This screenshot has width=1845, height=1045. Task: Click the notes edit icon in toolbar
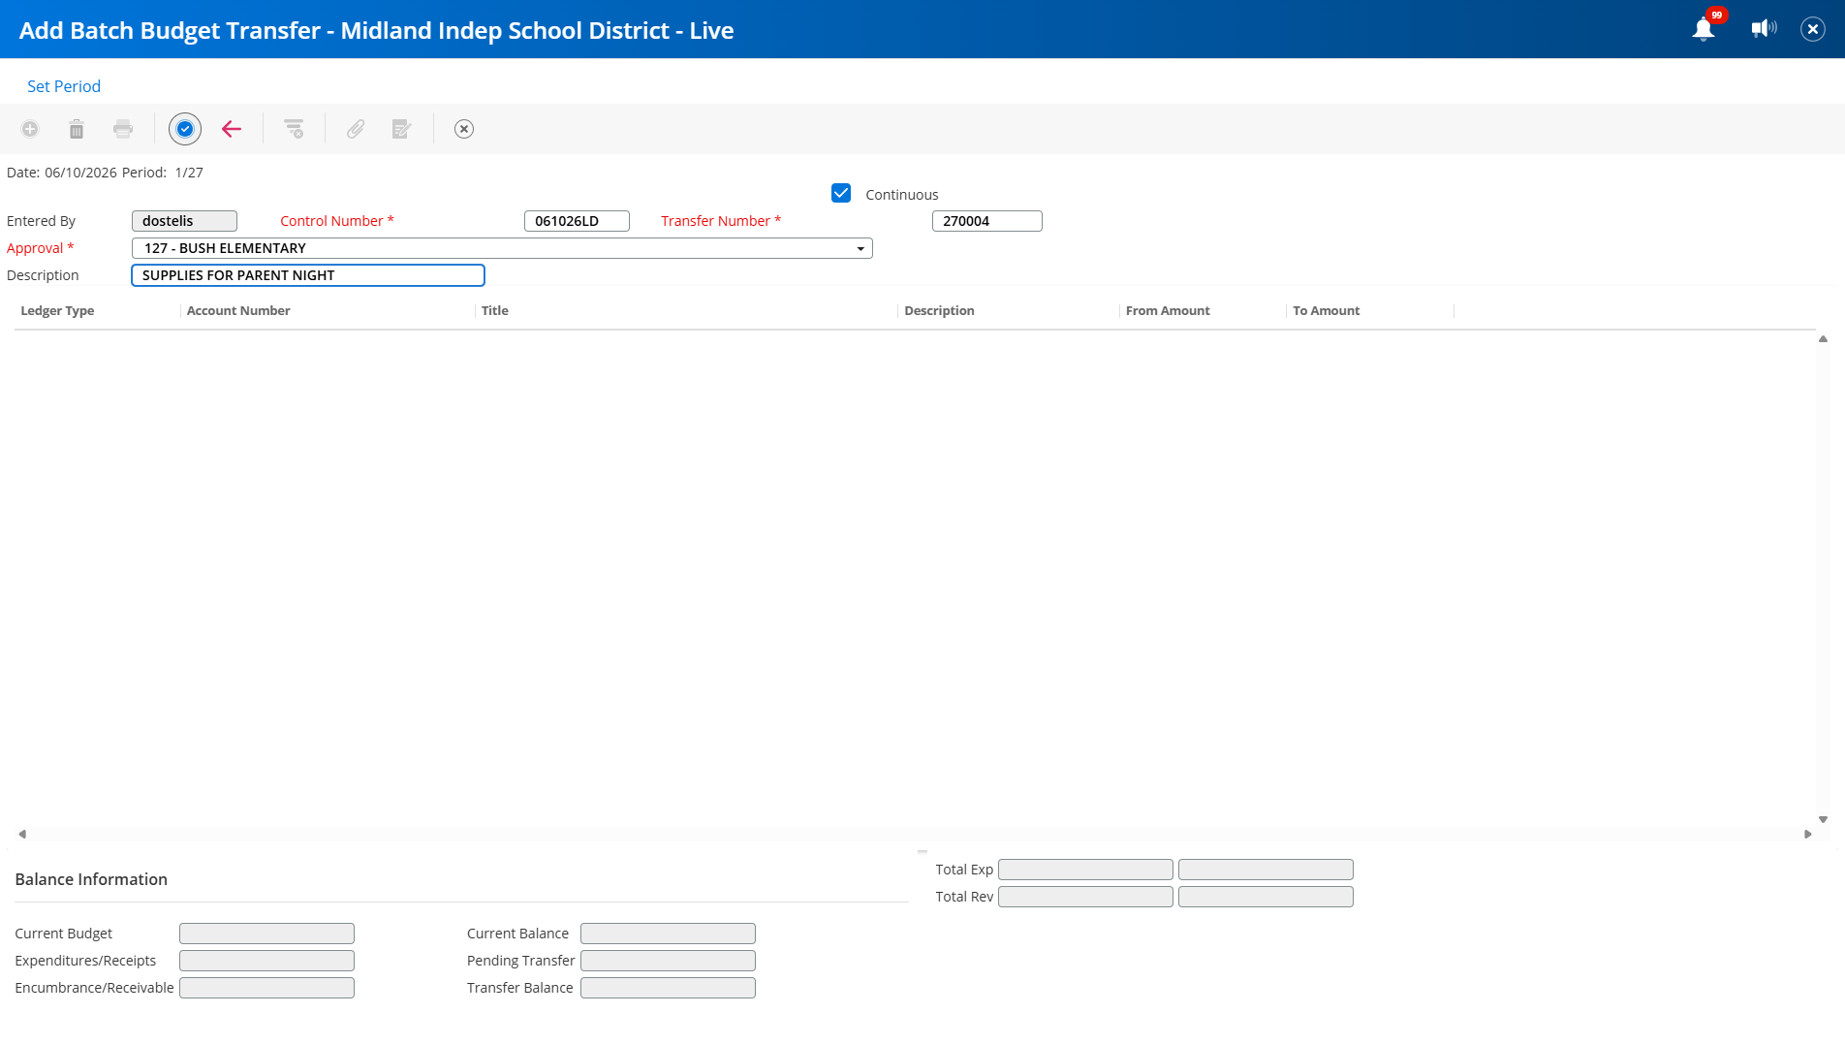[x=402, y=129]
